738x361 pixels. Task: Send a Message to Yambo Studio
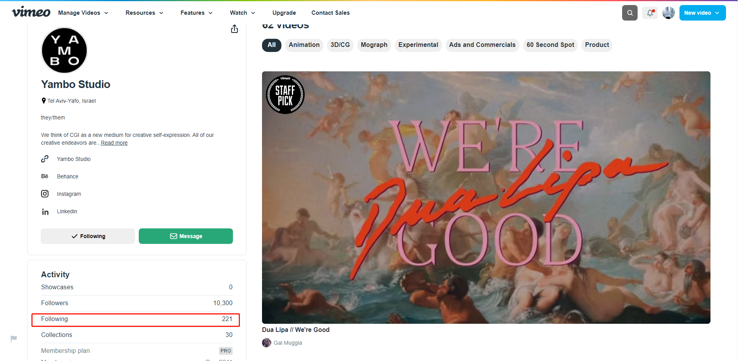[186, 236]
